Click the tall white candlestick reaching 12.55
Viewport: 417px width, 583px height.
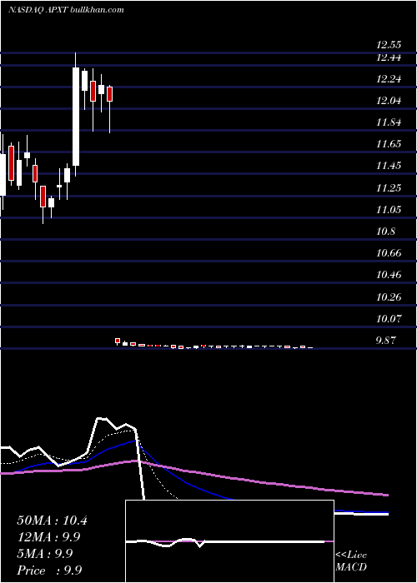(76, 115)
